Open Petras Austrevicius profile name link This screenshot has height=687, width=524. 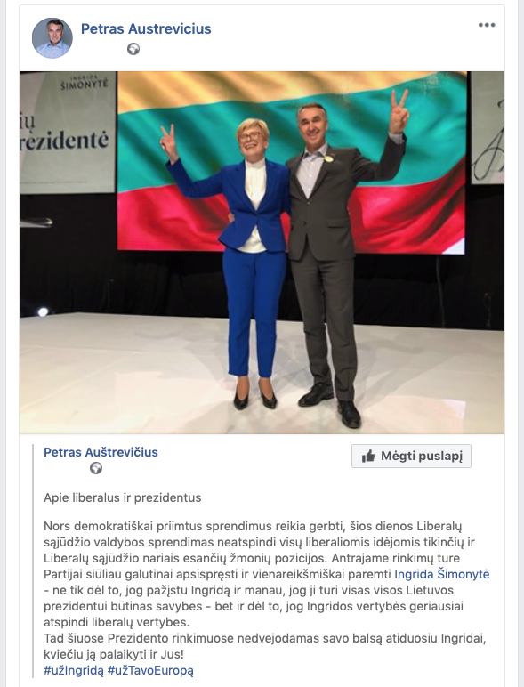(146, 28)
